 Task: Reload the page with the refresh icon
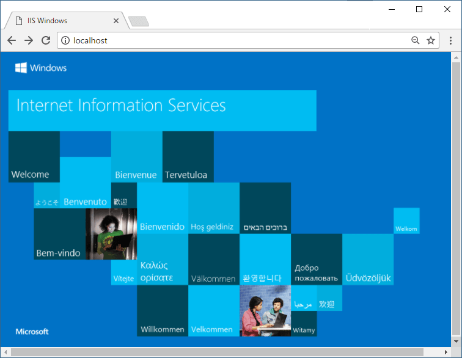click(x=46, y=40)
